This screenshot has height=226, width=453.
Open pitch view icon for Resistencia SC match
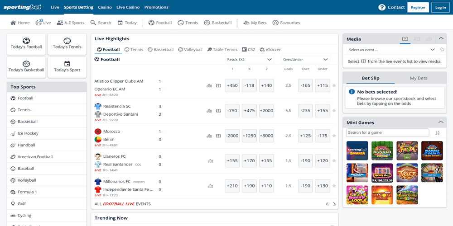pos(219,111)
